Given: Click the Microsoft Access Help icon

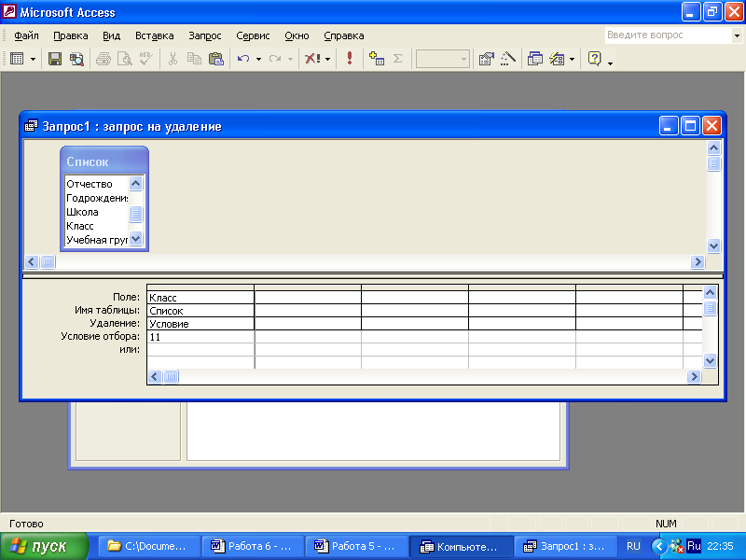Looking at the screenshot, I should click(x=594, y=59).
